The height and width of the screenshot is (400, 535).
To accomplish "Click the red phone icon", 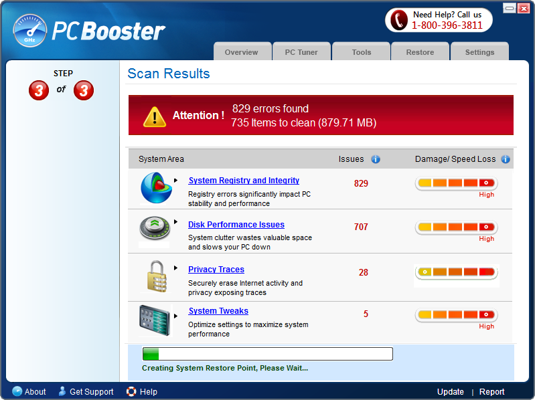I will (399, 20).
